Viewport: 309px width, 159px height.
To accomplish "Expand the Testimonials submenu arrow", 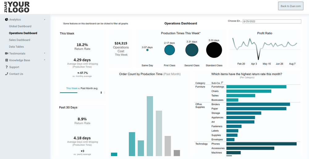I will coord(44,53).
